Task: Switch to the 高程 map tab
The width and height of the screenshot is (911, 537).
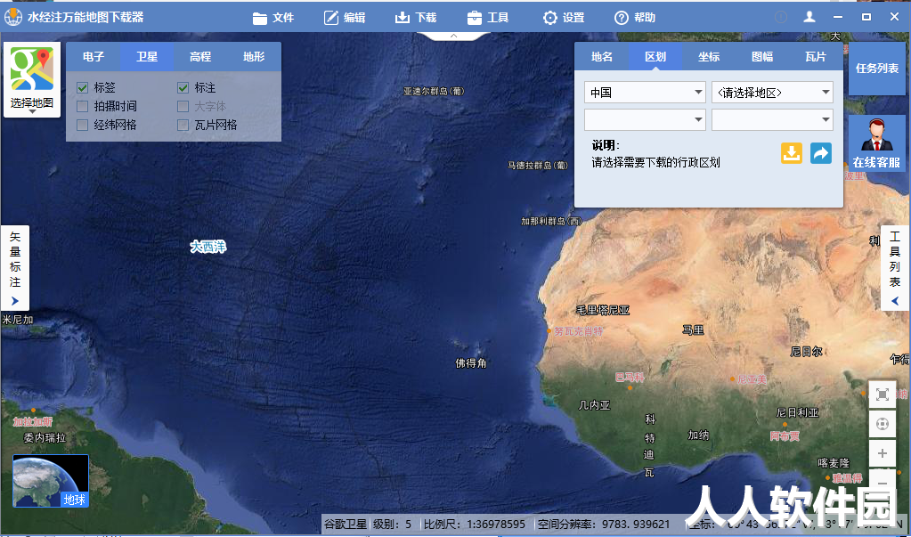Action: (x=200, y=56)
